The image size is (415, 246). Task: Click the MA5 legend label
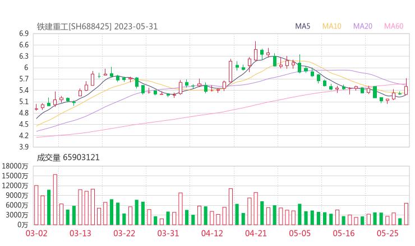coord(302,26)
